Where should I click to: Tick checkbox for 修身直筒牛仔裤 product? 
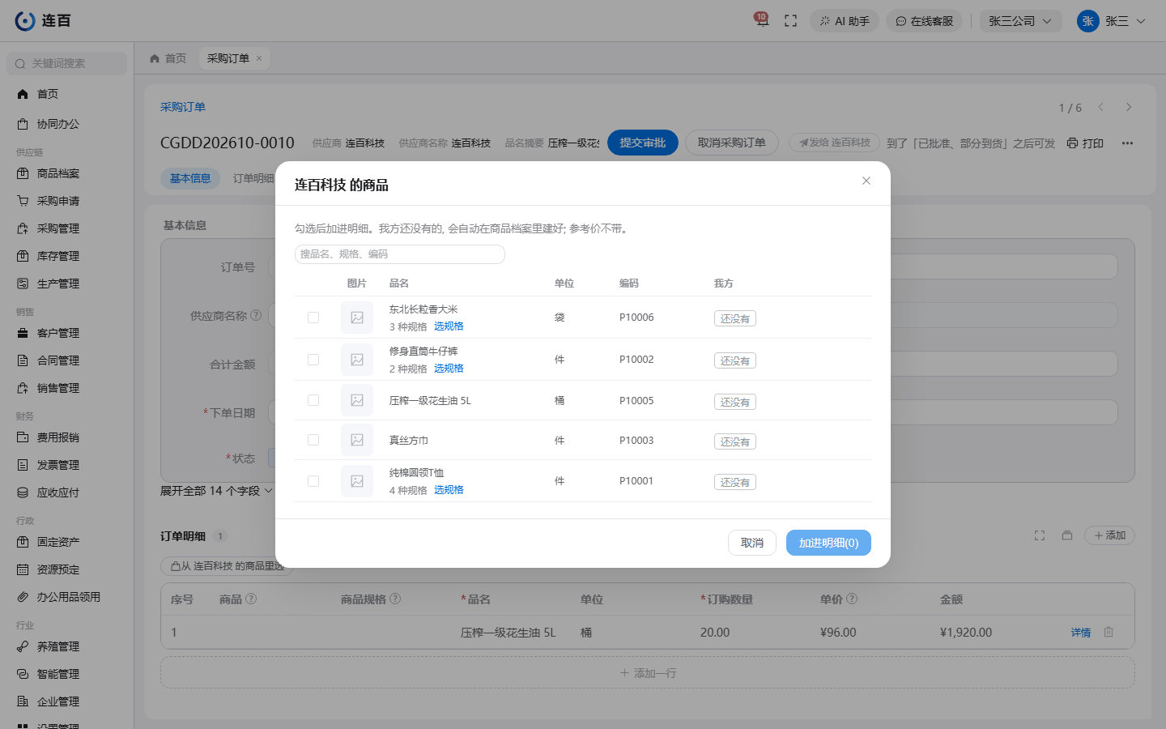pos(313,360)
